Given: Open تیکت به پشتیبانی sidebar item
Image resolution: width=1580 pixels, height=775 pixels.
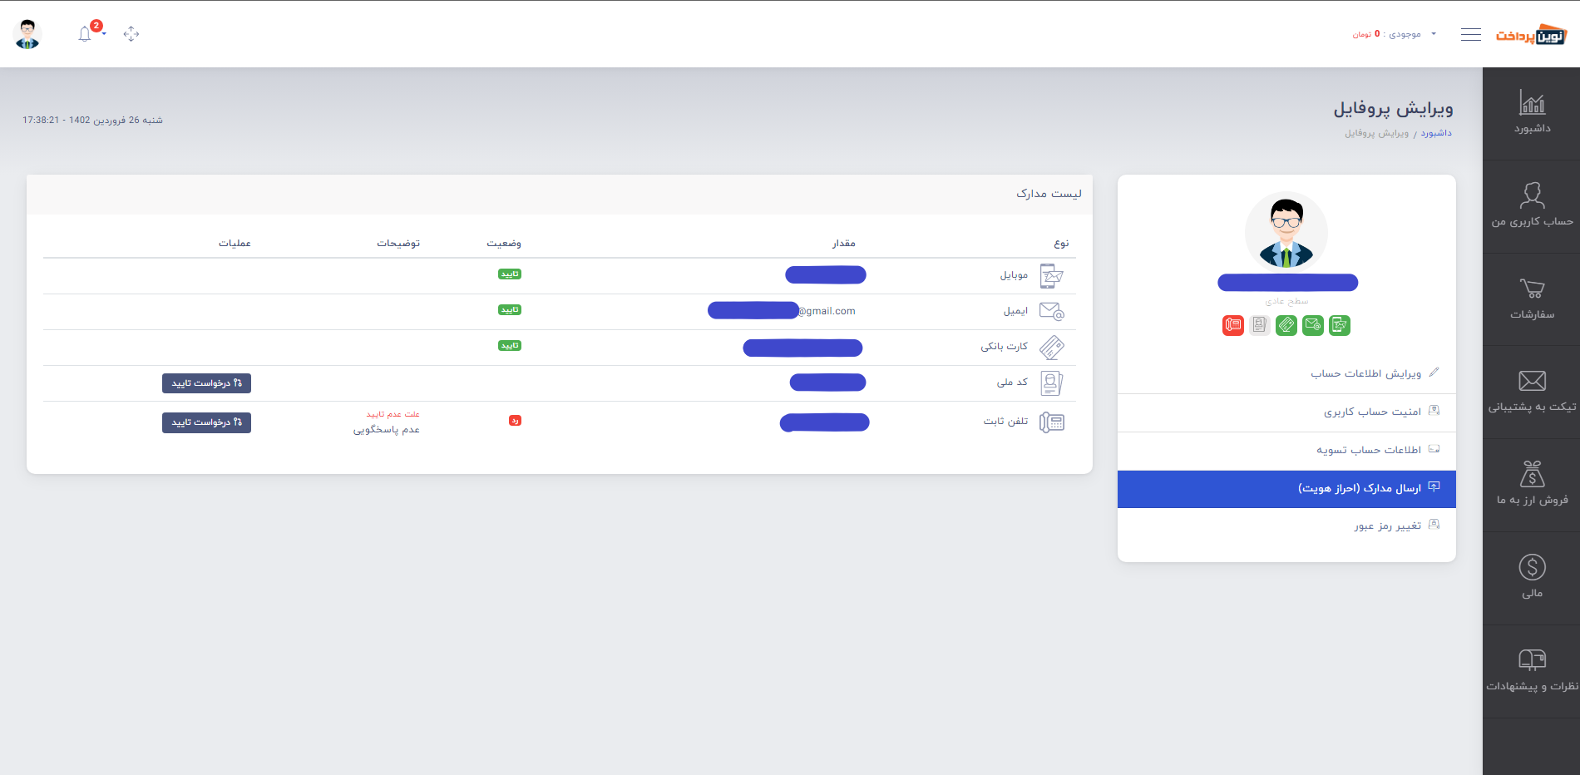Looking at the screenshot, I should pyautogui.click(x=1532, y=392).
